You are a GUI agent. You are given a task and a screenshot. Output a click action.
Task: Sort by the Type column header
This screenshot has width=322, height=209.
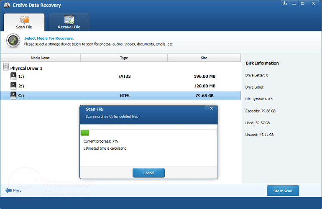click(x=124, y=58)
